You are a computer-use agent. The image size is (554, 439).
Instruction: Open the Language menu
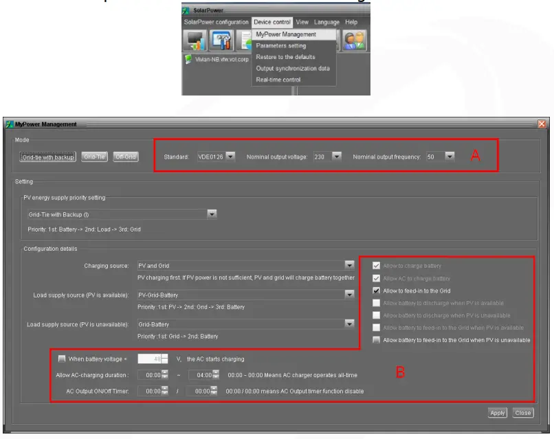[x=326, y=22]
